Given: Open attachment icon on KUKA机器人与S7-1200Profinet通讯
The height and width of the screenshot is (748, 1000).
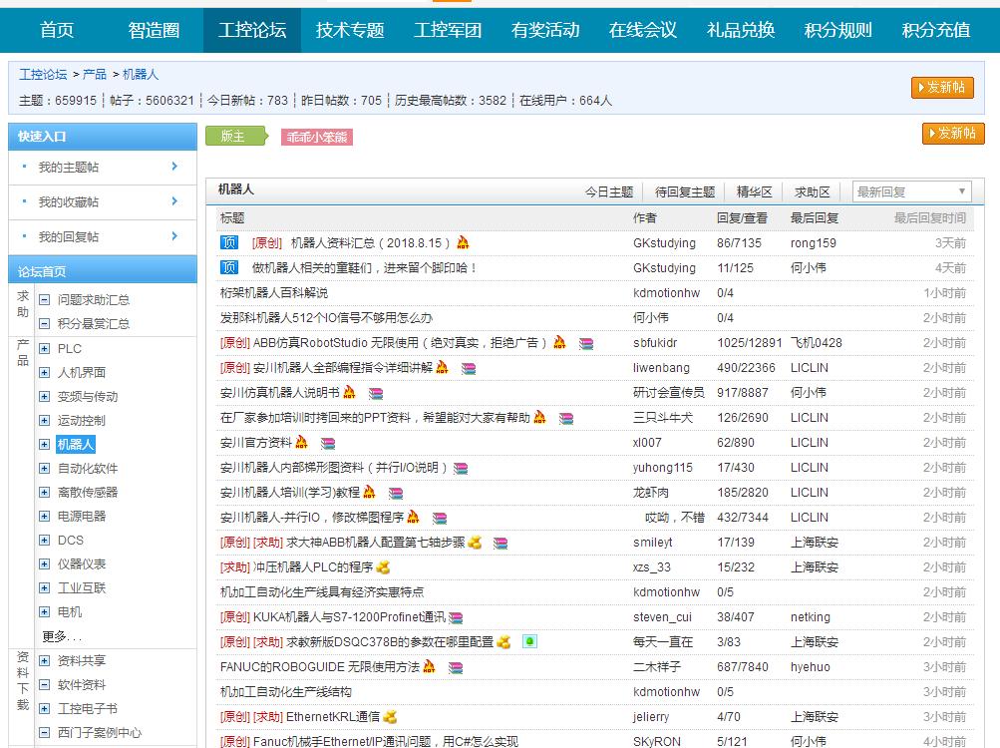Looking at the screenshot, I should tap(456, 616).
